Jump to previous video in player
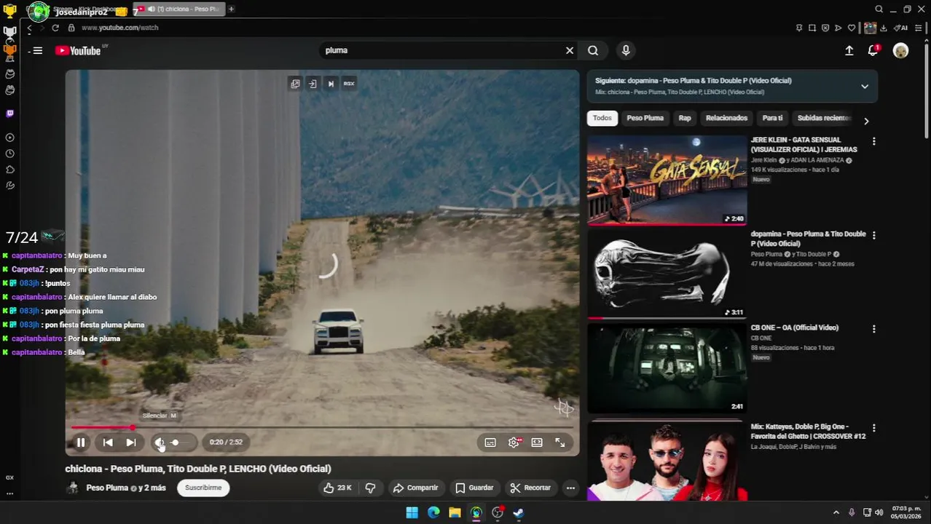The height and width of the screenshot is (524, 931). pos(108,442)
